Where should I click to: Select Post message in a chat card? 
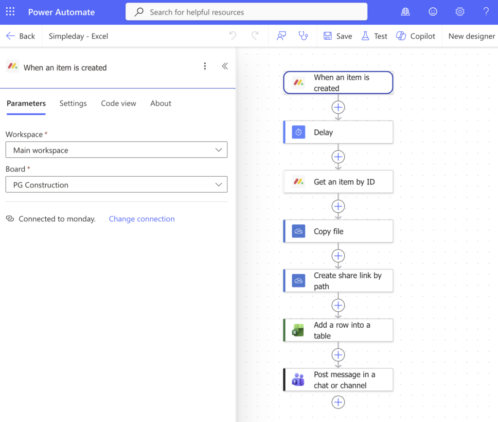click(x=338, y=380)
